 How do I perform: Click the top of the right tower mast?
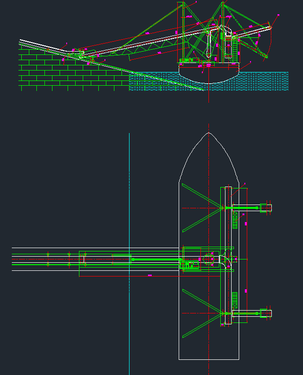point(222,3)
